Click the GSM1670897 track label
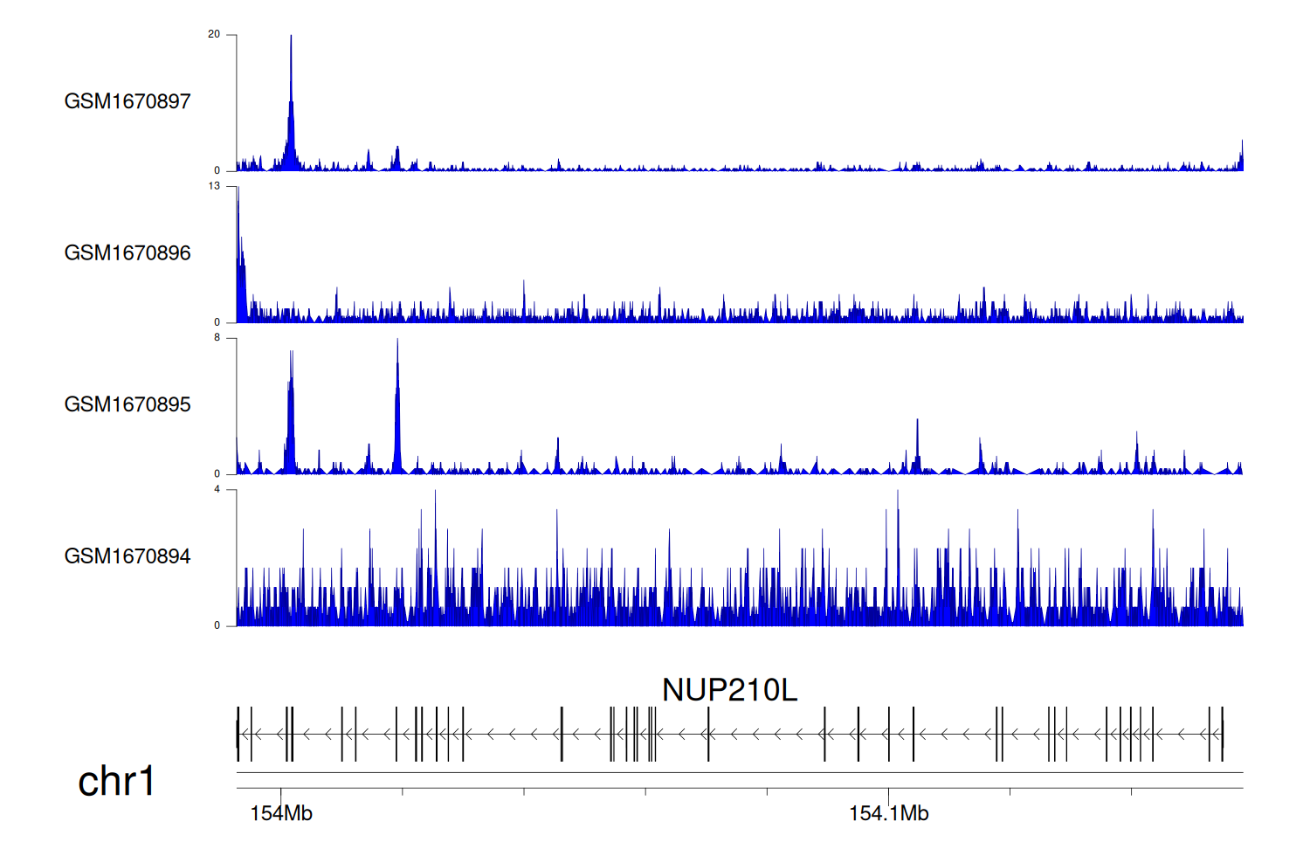The width and height of the screenshot is (1310, 856). 128,101
